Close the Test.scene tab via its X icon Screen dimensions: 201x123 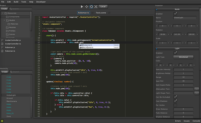tap(109, 13)
